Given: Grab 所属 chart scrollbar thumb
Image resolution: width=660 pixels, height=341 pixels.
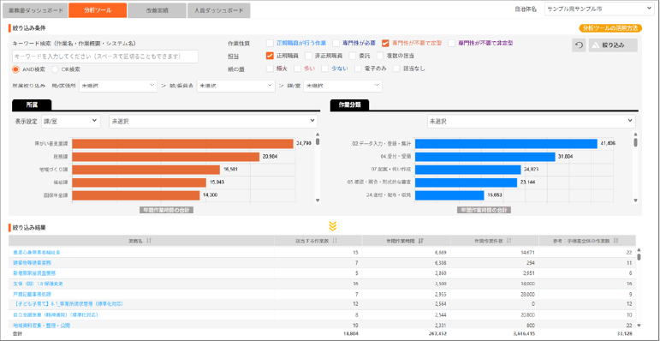Looking at the screenshot, I should coord(318,141).
